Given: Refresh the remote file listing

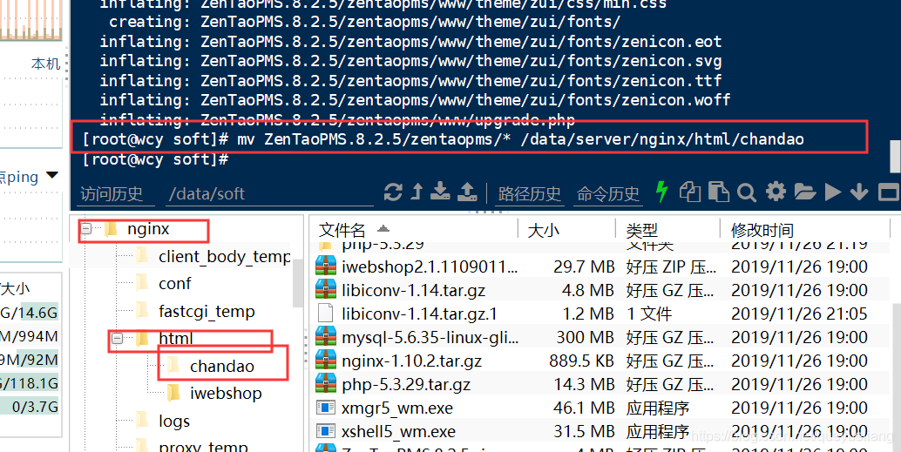Looking at the screenshot, I should coord(393,192).
